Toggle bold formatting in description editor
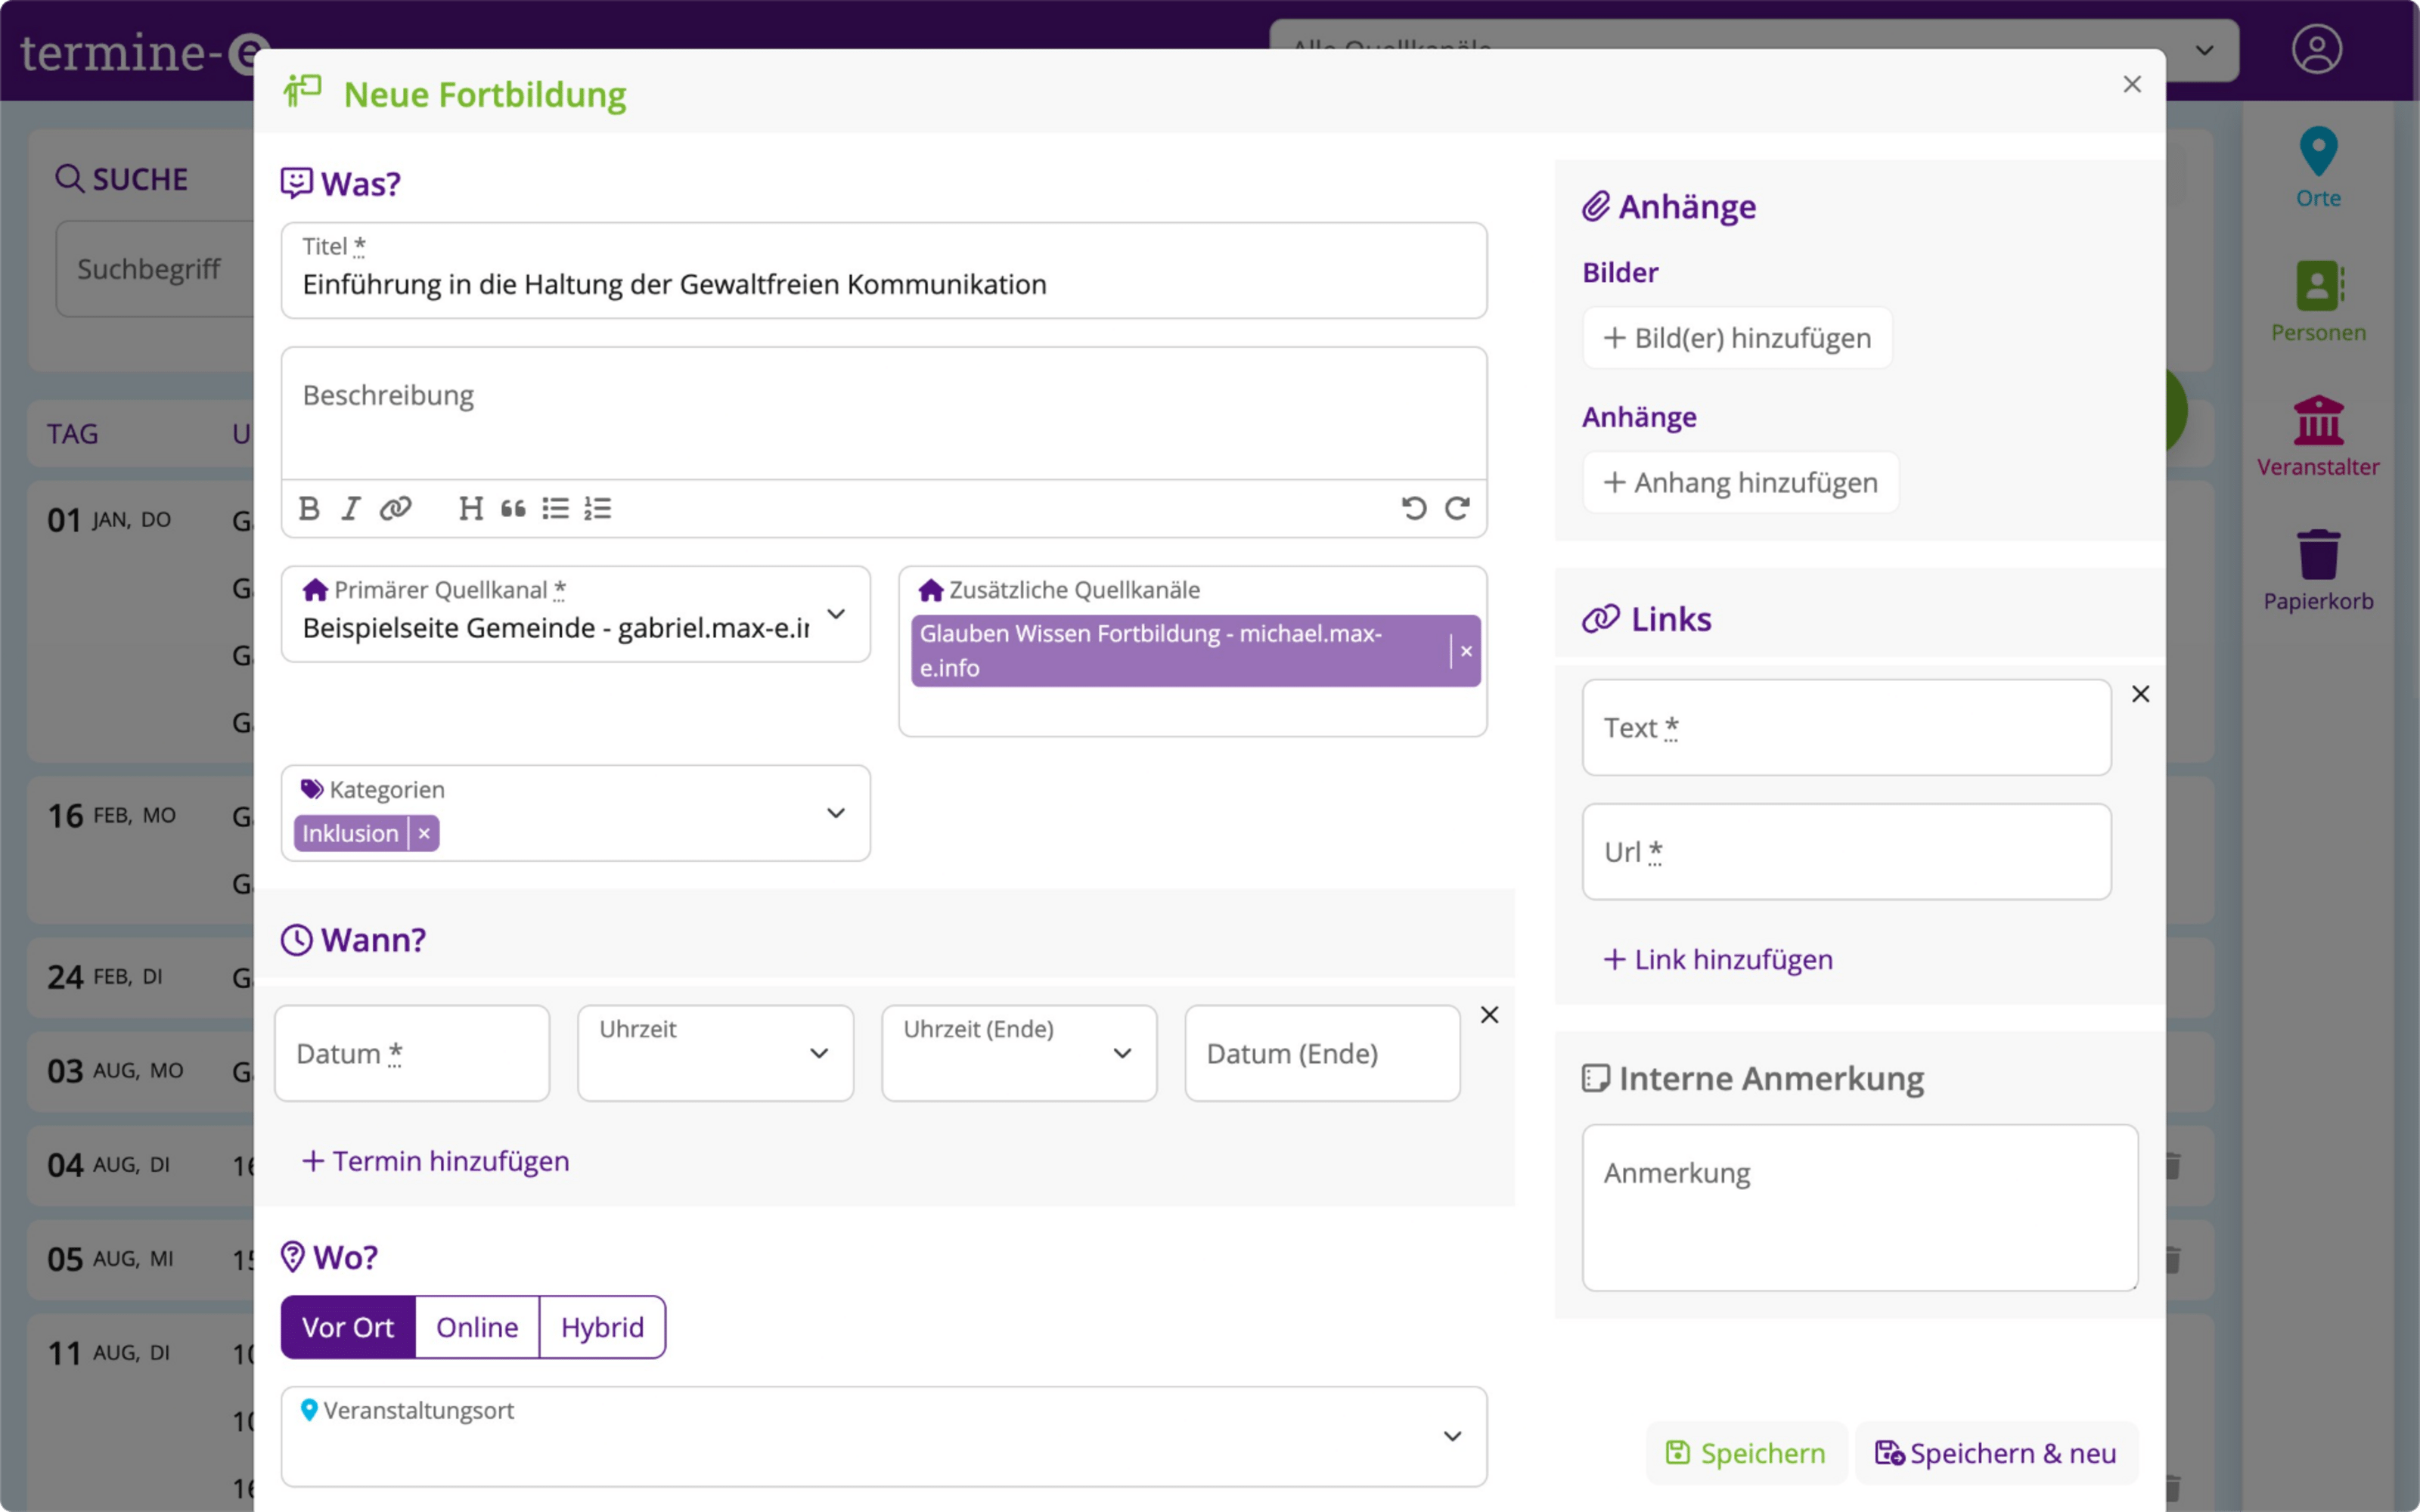The height and width of the screenshot is (1512, 2420). 309,509
